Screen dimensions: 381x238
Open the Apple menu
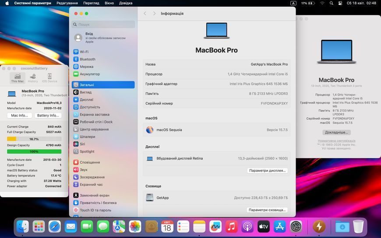coord(7,3)
